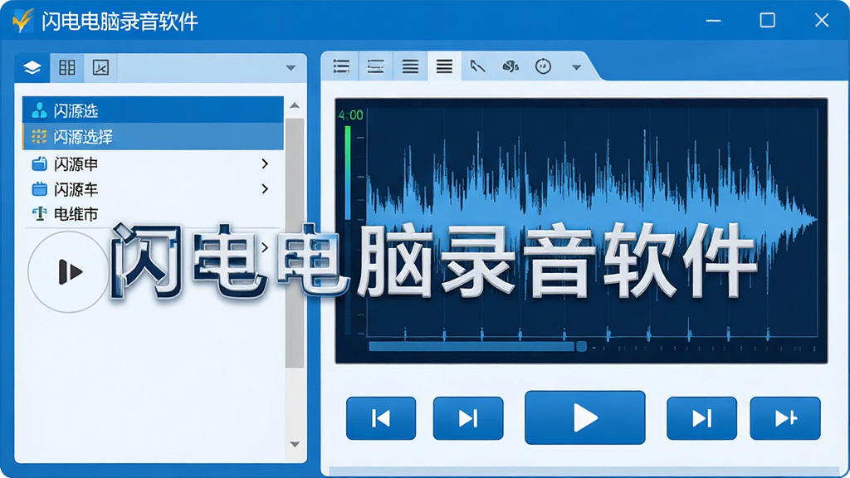Click the three-line align toolbar icon
The width and height of the screenshot is (850, 478).
(x=410, y=66)
